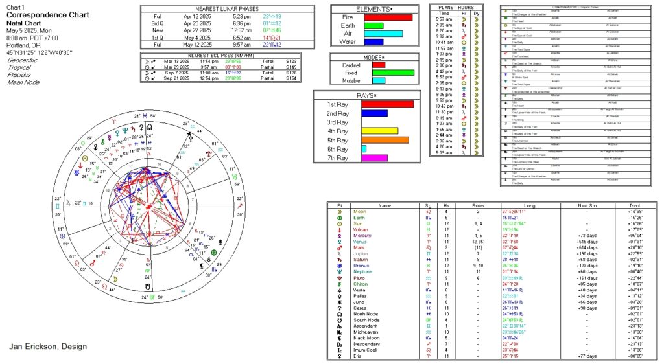
Task: Click the red Mars glyph on the chart wheel
Action: [x=93, y=263]
